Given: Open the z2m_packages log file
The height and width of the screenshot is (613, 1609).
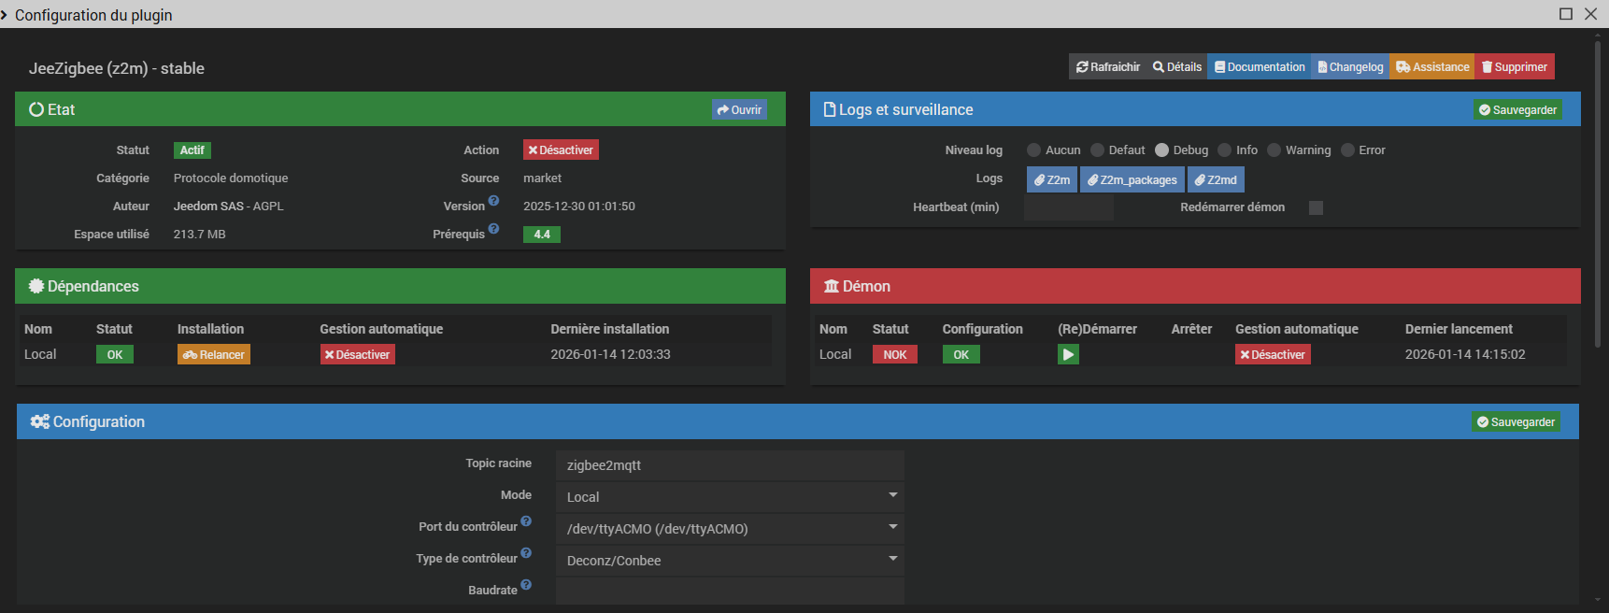Looking at the screenshot, I should click(x=1132, y=179).
